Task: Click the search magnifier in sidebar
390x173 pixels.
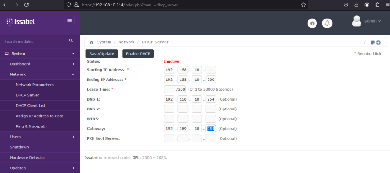Action: (x=71, y=41)
